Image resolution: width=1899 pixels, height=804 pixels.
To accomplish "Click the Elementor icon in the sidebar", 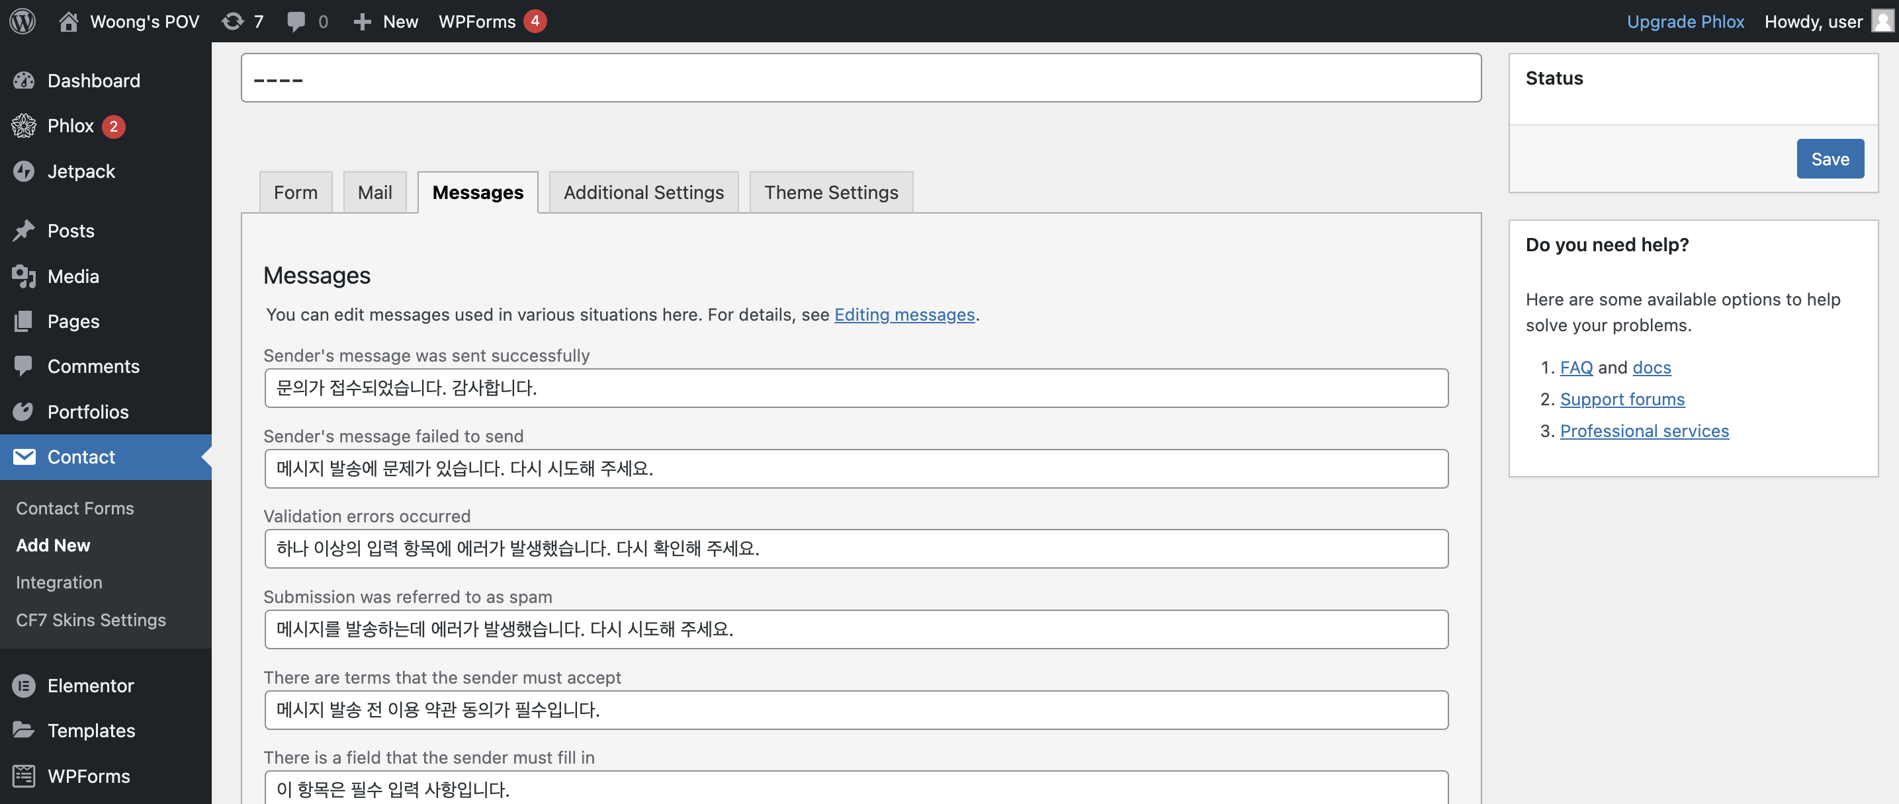I will (x=24, y=686).
